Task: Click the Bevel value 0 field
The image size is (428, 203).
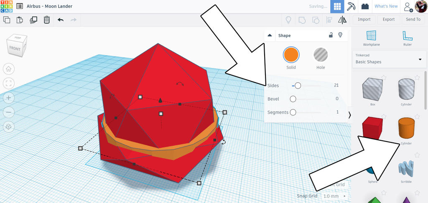Action: [337, 99]
